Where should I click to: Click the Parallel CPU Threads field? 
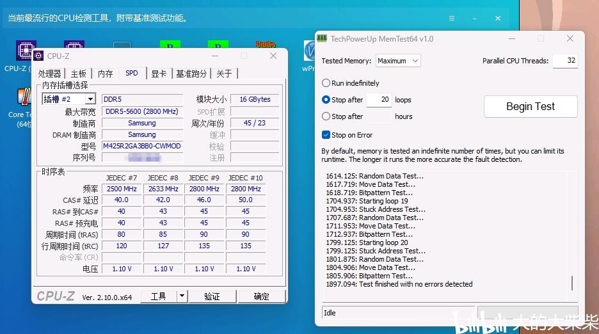coord(565,60)
